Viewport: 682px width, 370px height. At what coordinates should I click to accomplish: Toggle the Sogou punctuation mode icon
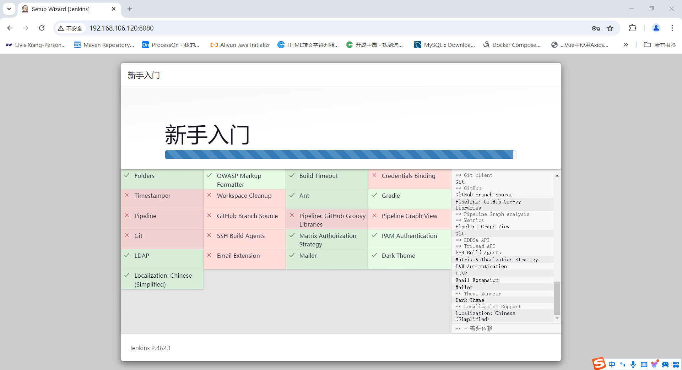[622, 364]
